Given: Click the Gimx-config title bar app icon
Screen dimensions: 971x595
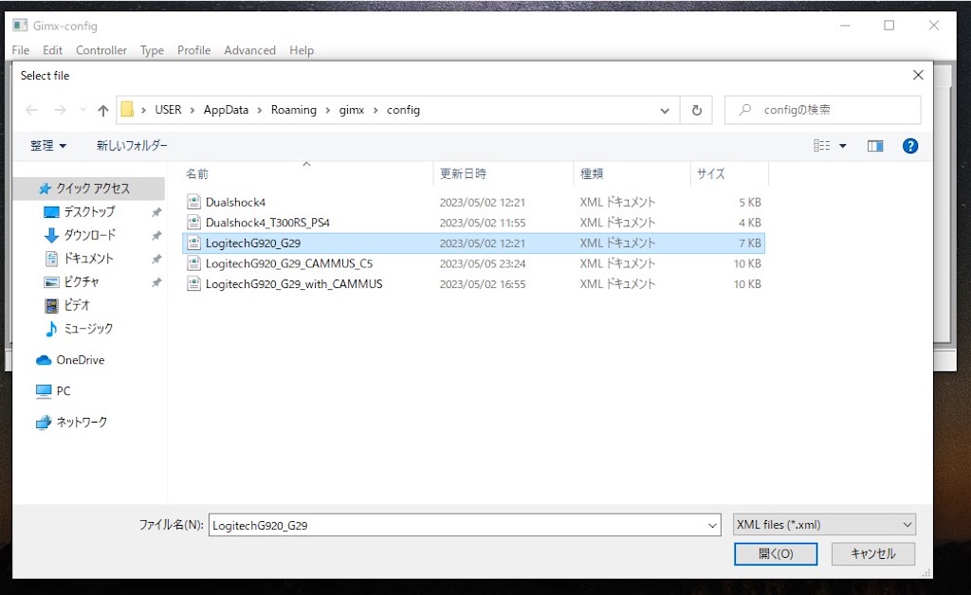Looking at the screenshot, I should 21,26.
